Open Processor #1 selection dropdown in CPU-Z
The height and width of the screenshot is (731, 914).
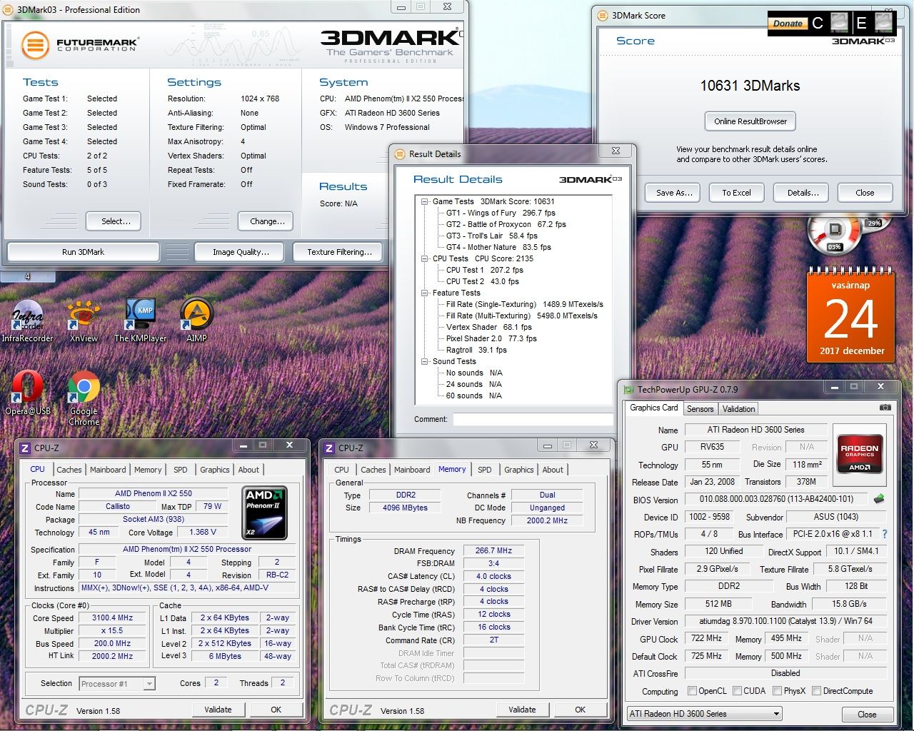point(117,684)
